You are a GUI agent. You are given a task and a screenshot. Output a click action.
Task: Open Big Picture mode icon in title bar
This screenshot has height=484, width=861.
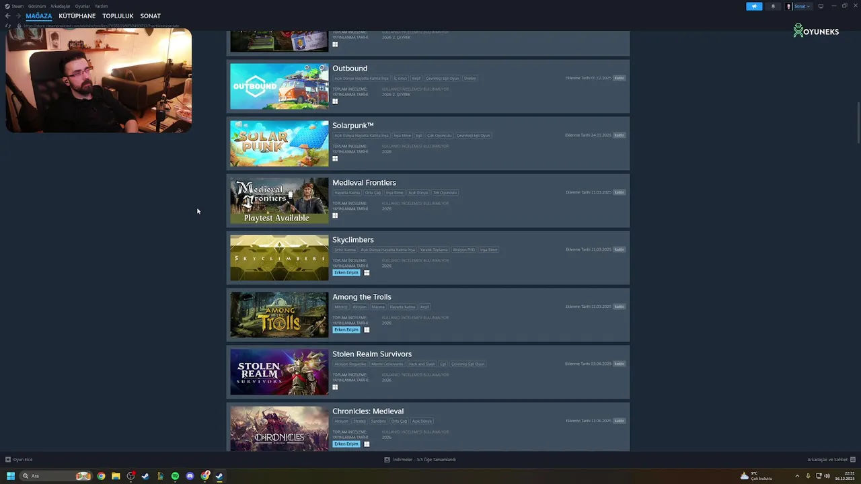821,6
